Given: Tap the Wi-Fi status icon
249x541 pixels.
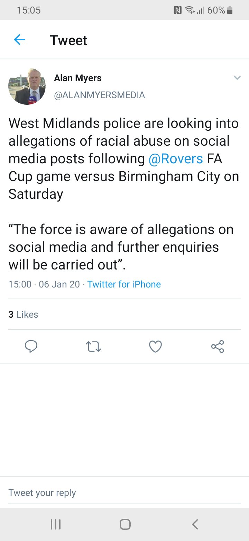Looking at the screenshot, I should click(189, 11).
